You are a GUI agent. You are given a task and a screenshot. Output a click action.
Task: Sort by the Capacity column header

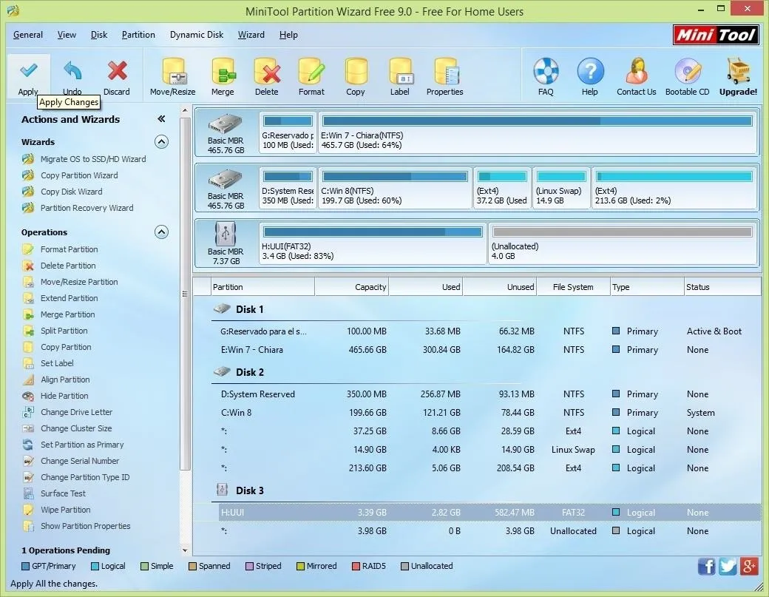352,287
